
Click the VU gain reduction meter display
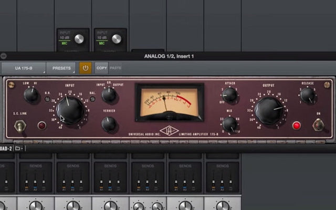[169, 103]
